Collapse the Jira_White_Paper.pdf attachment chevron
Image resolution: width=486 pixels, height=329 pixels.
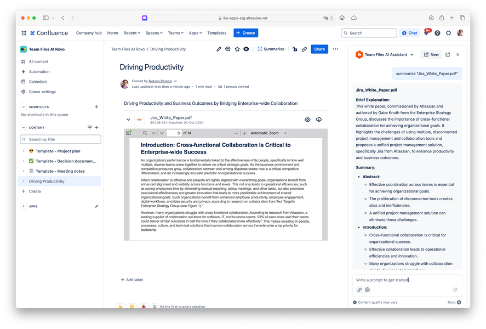128,120
